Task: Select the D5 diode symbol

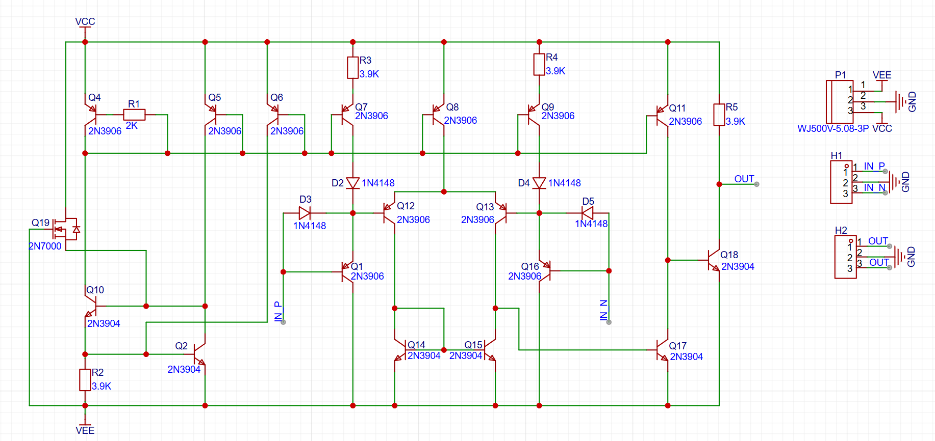Action: coord(587,213)
